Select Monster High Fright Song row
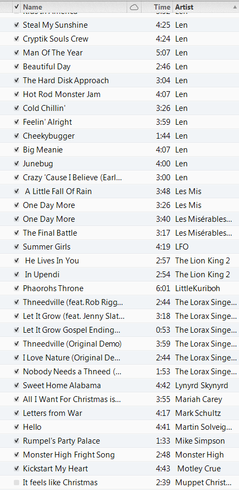 [x=119, y=455]
